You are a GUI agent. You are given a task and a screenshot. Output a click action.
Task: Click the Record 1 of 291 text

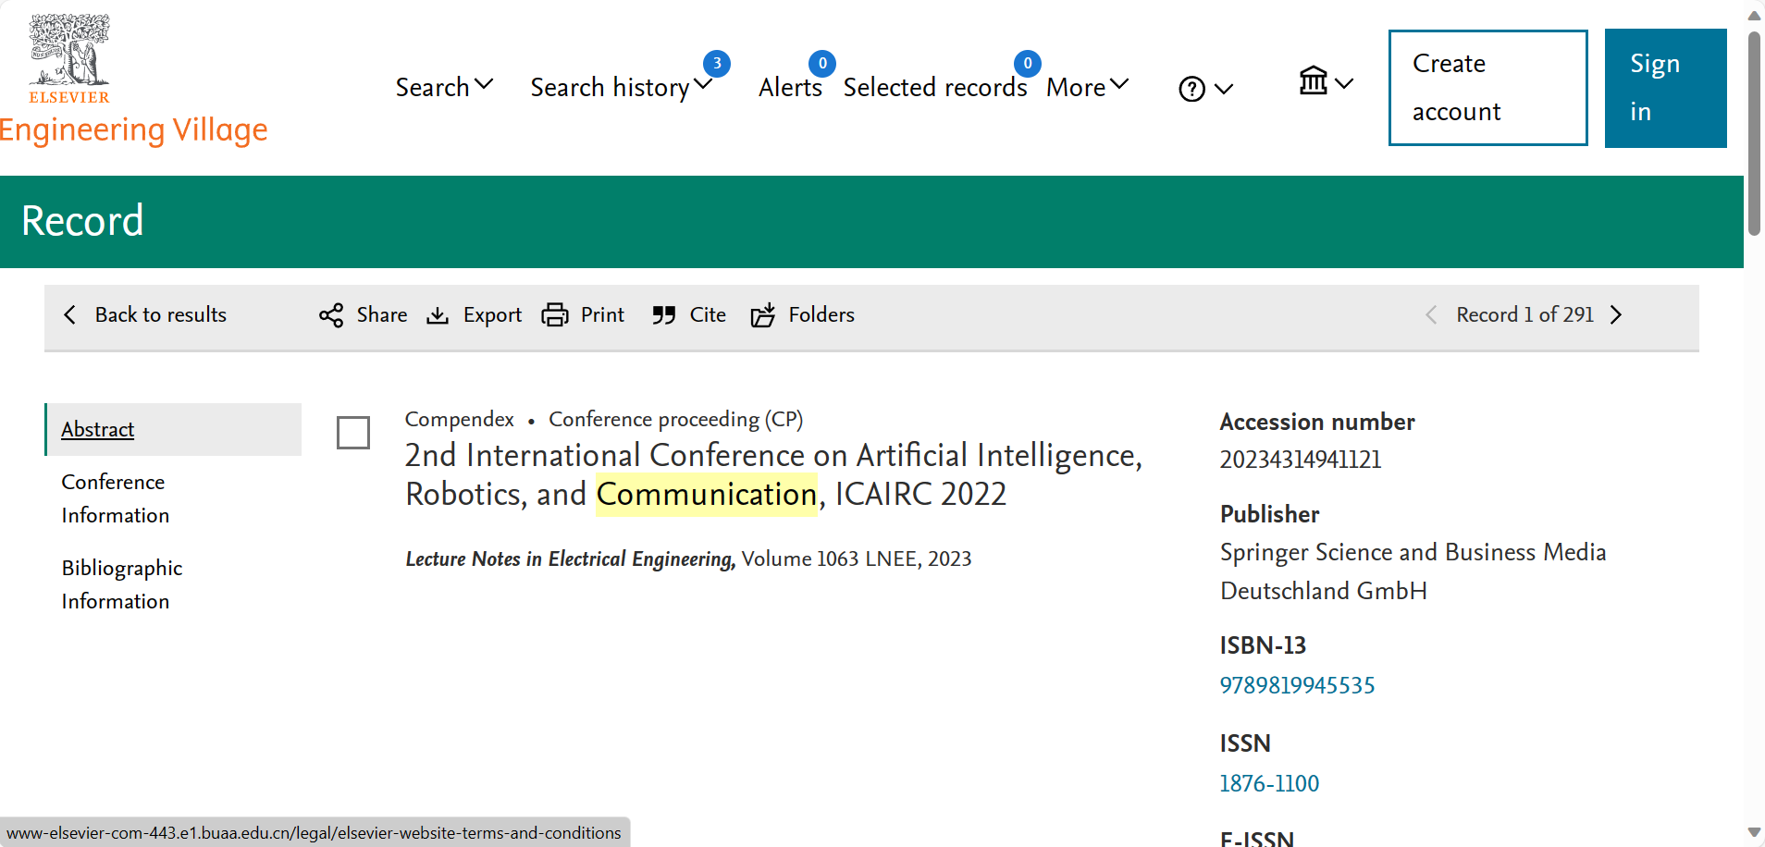[1524, 314]
